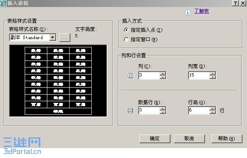Click the 文字高度 value 5
The image size is (247, 158).
[x=76, y=36]
